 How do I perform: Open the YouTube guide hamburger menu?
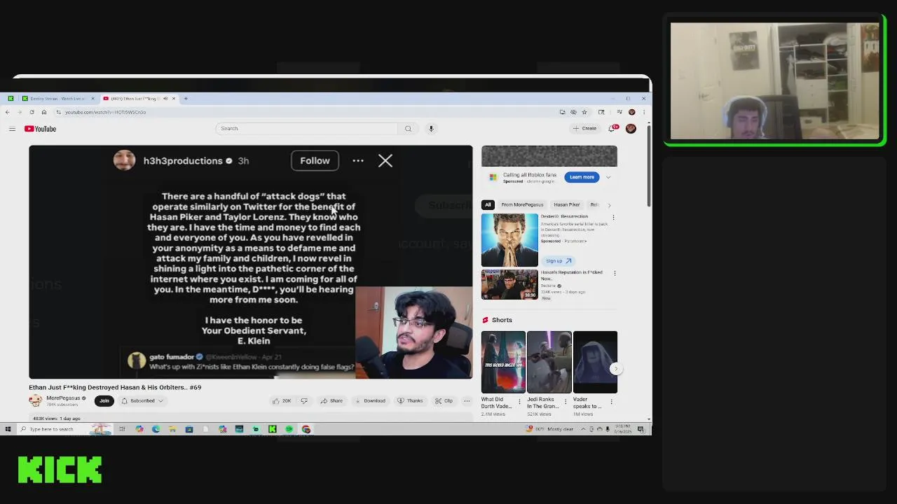click(12, 129)
